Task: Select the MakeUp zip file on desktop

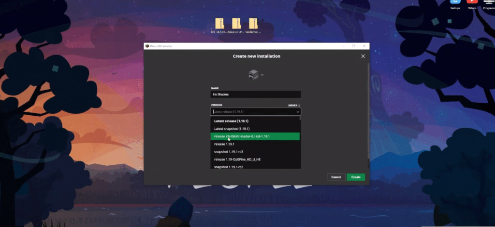Action: tap(236, 26)
